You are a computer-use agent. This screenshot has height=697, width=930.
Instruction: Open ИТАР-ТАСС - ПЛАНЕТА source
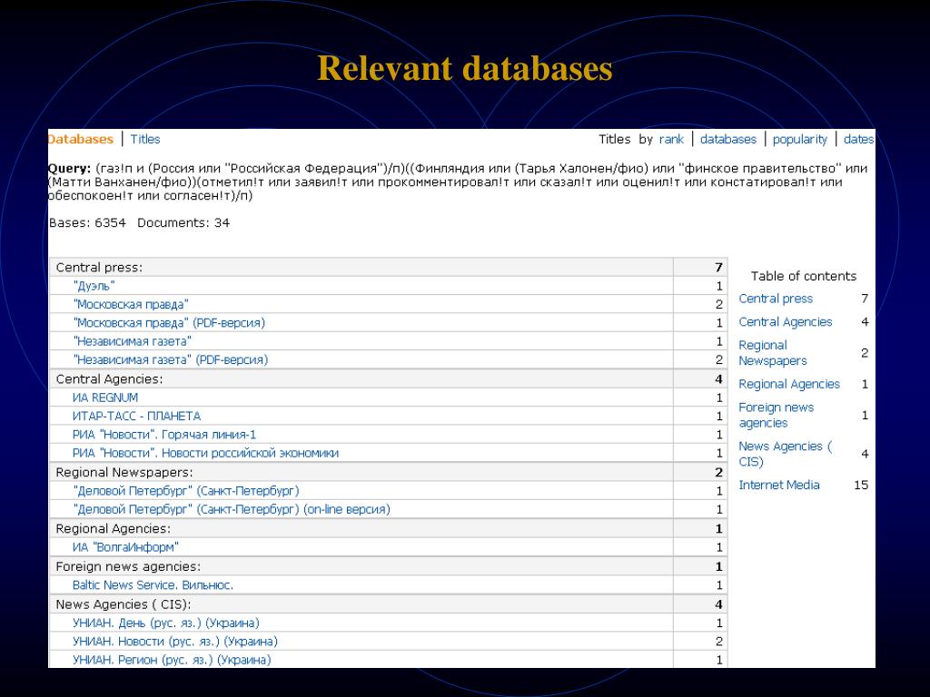coord(136,416)
